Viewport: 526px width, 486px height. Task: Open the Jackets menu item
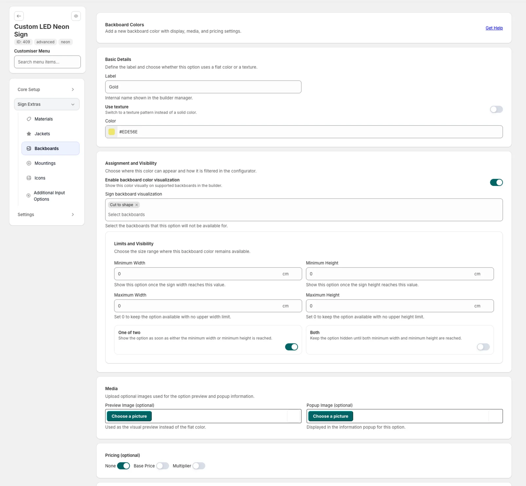(50, 134)
